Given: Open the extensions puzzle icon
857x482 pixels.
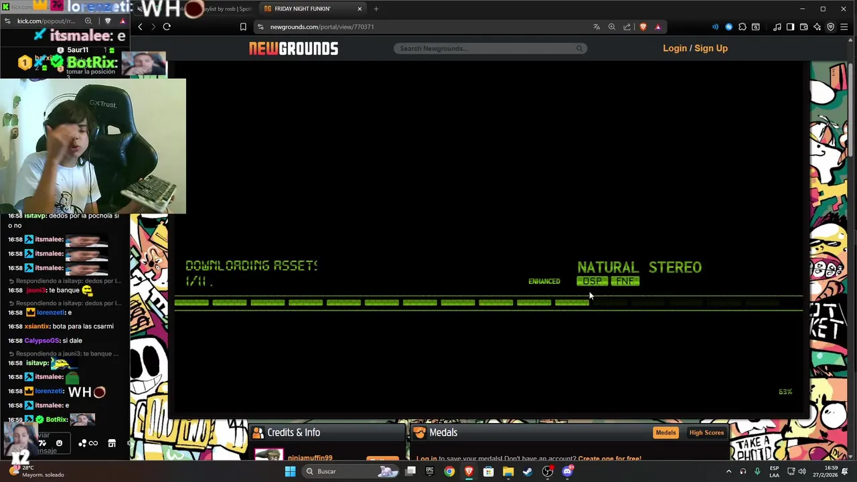Looking at the screenshot, I should tap(742, 27).
